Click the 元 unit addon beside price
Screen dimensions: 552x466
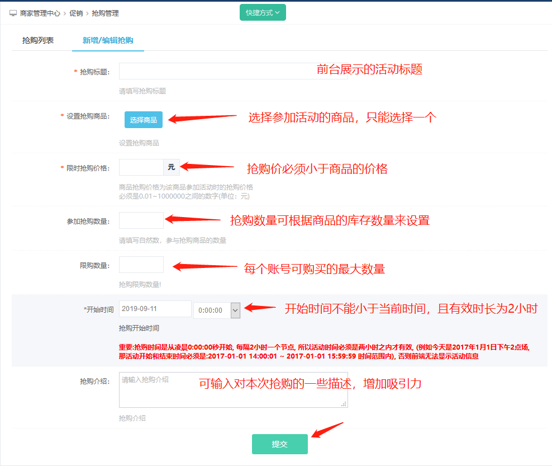[x=171, y=167]
